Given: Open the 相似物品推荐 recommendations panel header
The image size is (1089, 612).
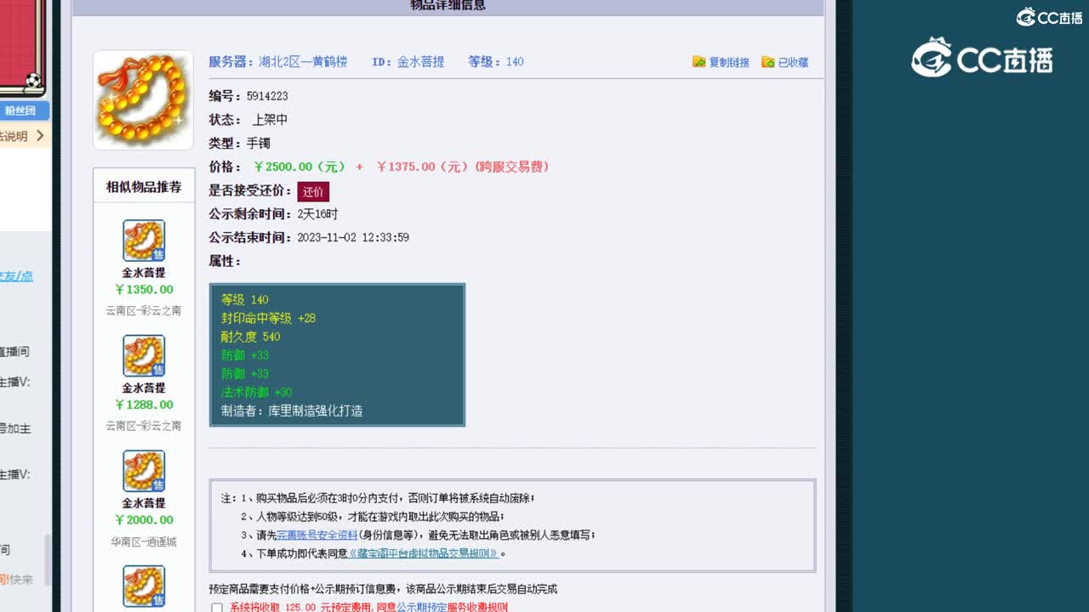Looking at the screenshot, I should click(142, 187).
